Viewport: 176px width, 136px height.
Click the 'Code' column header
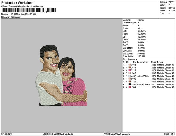pyautogui.click(x=153, y=62)
